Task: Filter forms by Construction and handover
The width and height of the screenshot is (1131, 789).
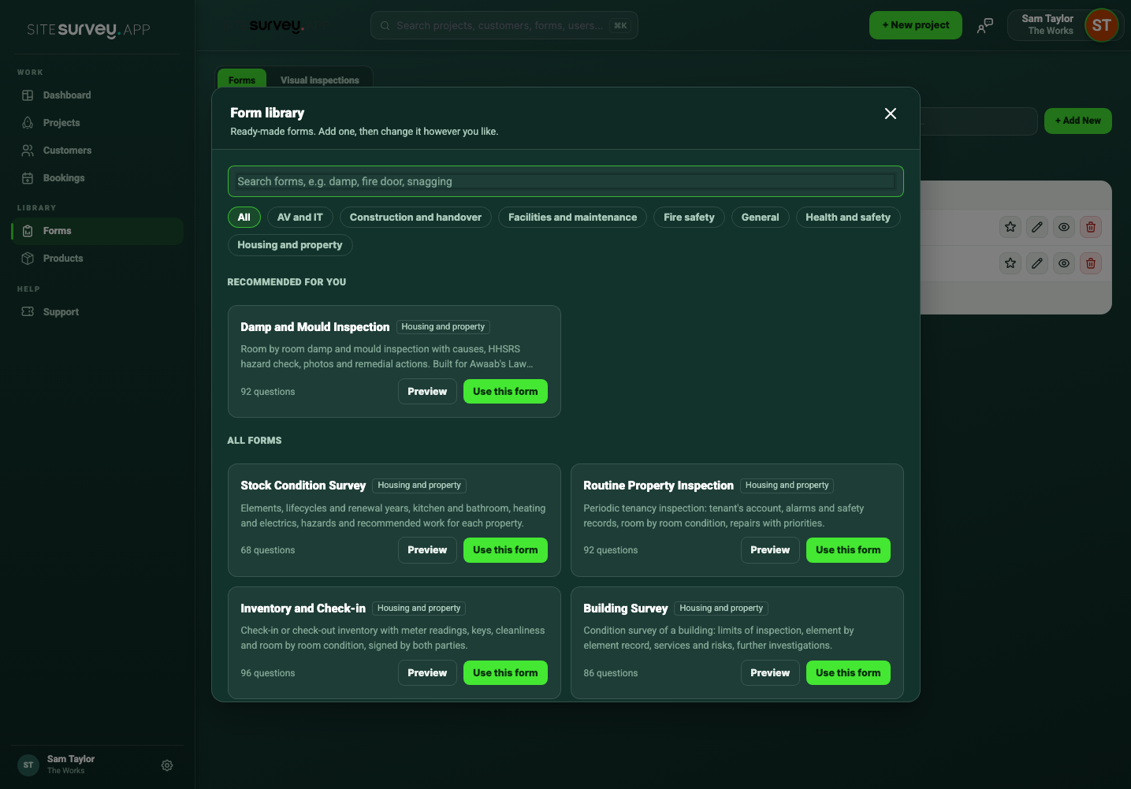Action: click(415, 218)
